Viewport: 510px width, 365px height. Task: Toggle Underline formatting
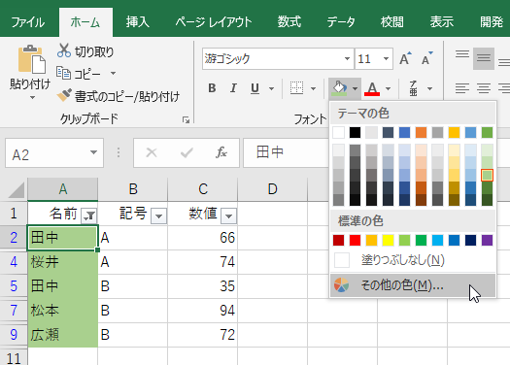pyautogui.click(x=255, y=88)
